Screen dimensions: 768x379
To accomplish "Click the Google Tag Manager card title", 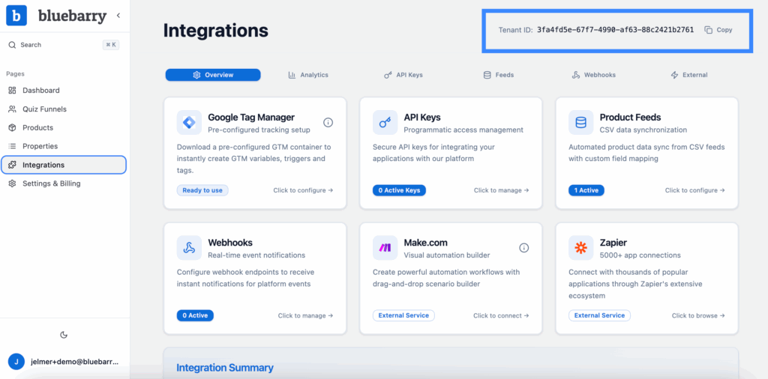I will 251,118.
